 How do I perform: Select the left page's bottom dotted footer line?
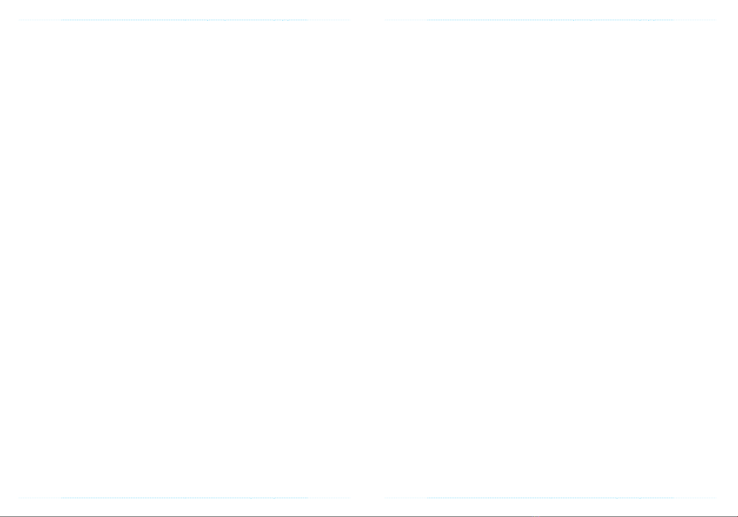pos(185,498)
